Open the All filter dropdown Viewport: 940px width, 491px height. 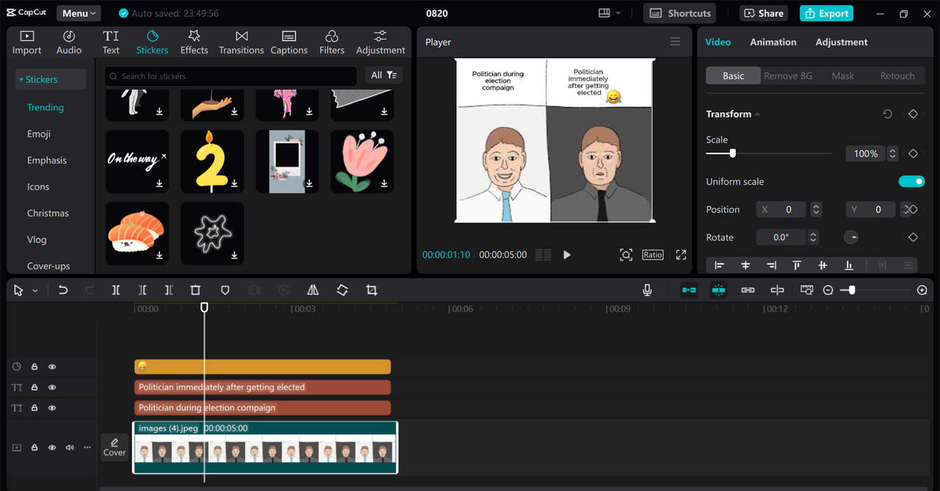tap(383, 75)
